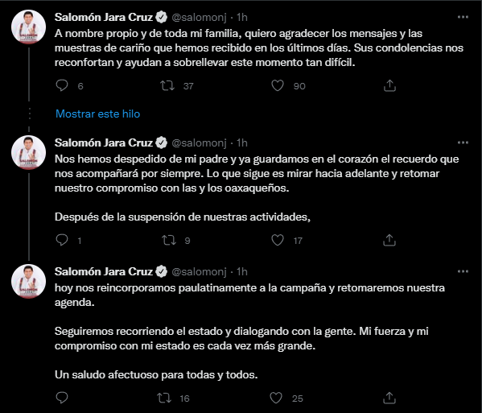Reply to the tweet with 6 comments
482x413 pixels.
pyautogui.click(x=62, y=85)
